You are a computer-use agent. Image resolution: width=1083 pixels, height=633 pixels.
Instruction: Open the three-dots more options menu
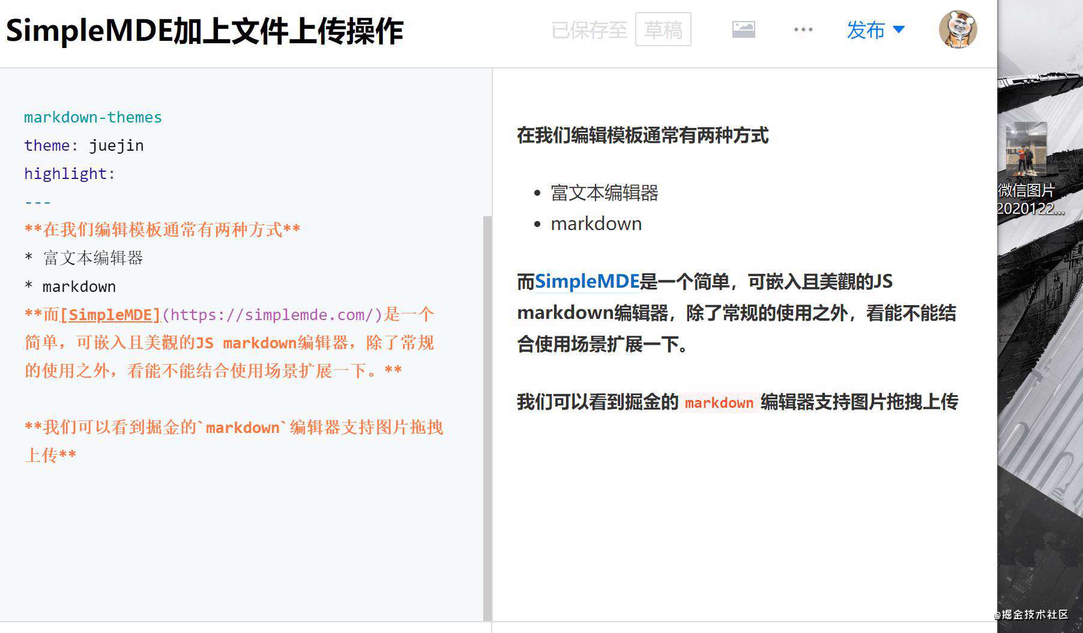tap(803, 29)
